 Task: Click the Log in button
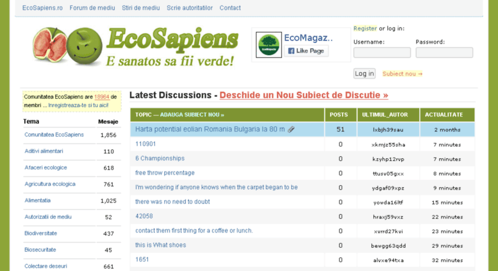tap(364, 74)
